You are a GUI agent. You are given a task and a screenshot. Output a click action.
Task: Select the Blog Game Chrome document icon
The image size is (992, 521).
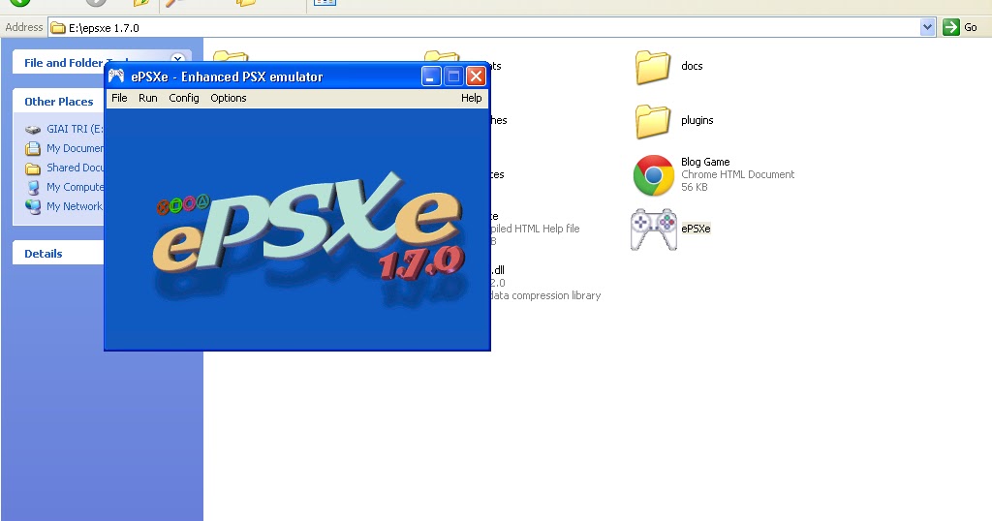tap(654, 175)
